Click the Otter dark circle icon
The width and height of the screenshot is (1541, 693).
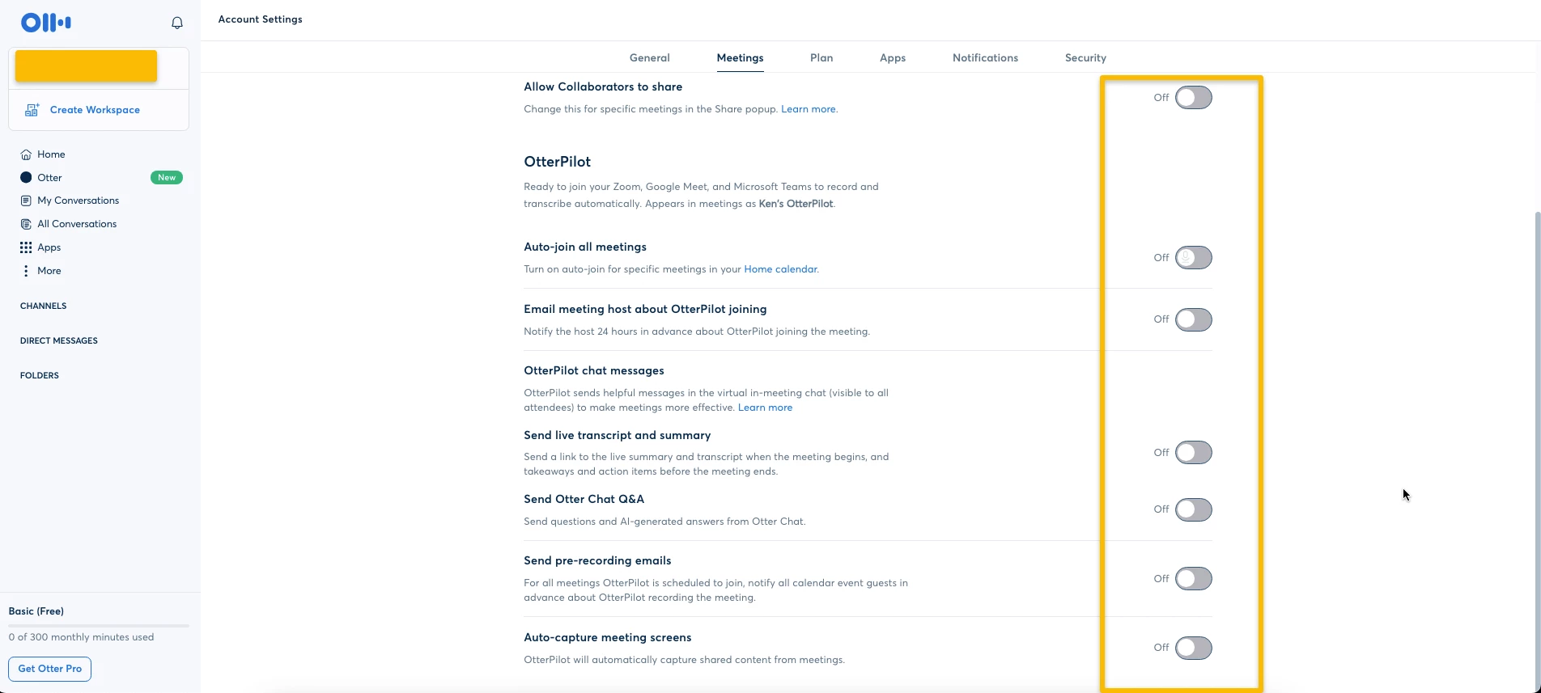(x=26, y=178)
